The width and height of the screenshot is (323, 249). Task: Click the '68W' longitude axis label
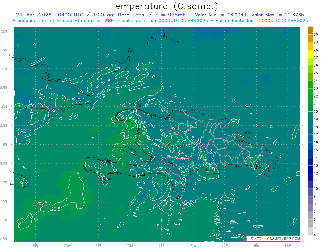click(288, 246)
